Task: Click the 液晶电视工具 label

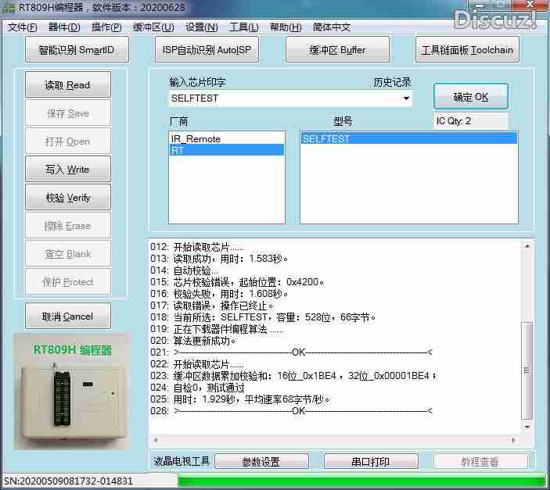Action: [x=182, y=461]
